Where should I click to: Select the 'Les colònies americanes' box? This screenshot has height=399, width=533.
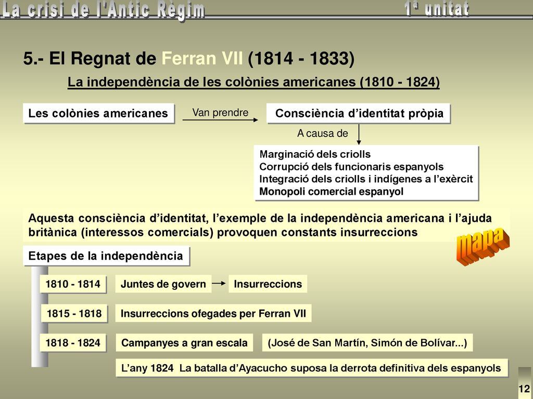[x=98, y=113]
